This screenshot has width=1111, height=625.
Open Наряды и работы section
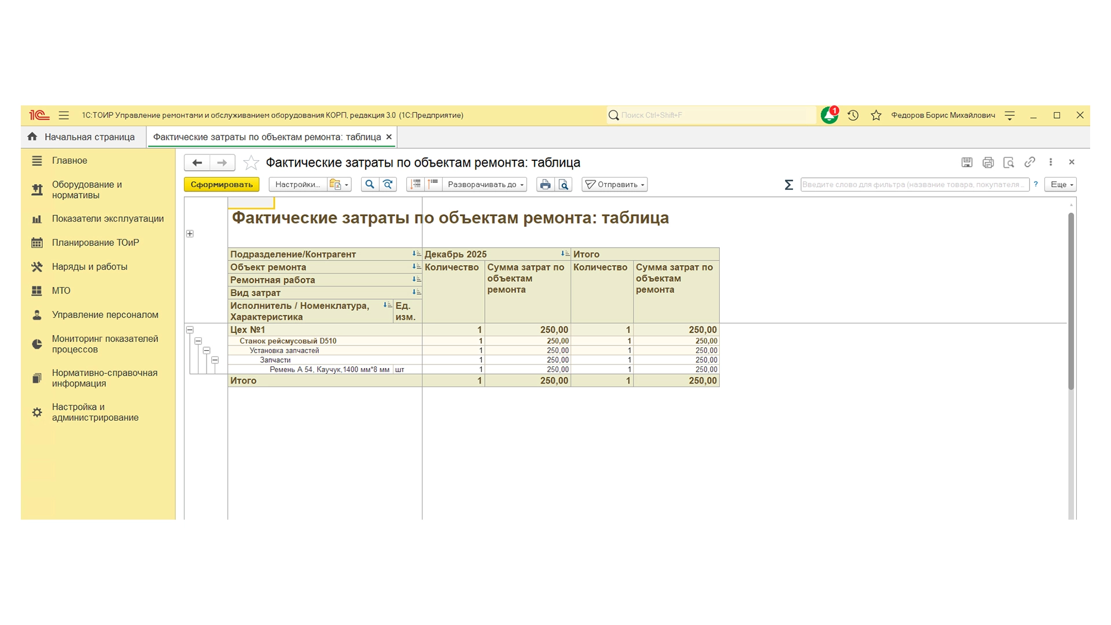90,267
